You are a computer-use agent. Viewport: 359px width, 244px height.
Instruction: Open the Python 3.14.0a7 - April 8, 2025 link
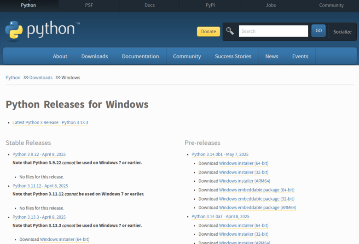click(220, 216)
